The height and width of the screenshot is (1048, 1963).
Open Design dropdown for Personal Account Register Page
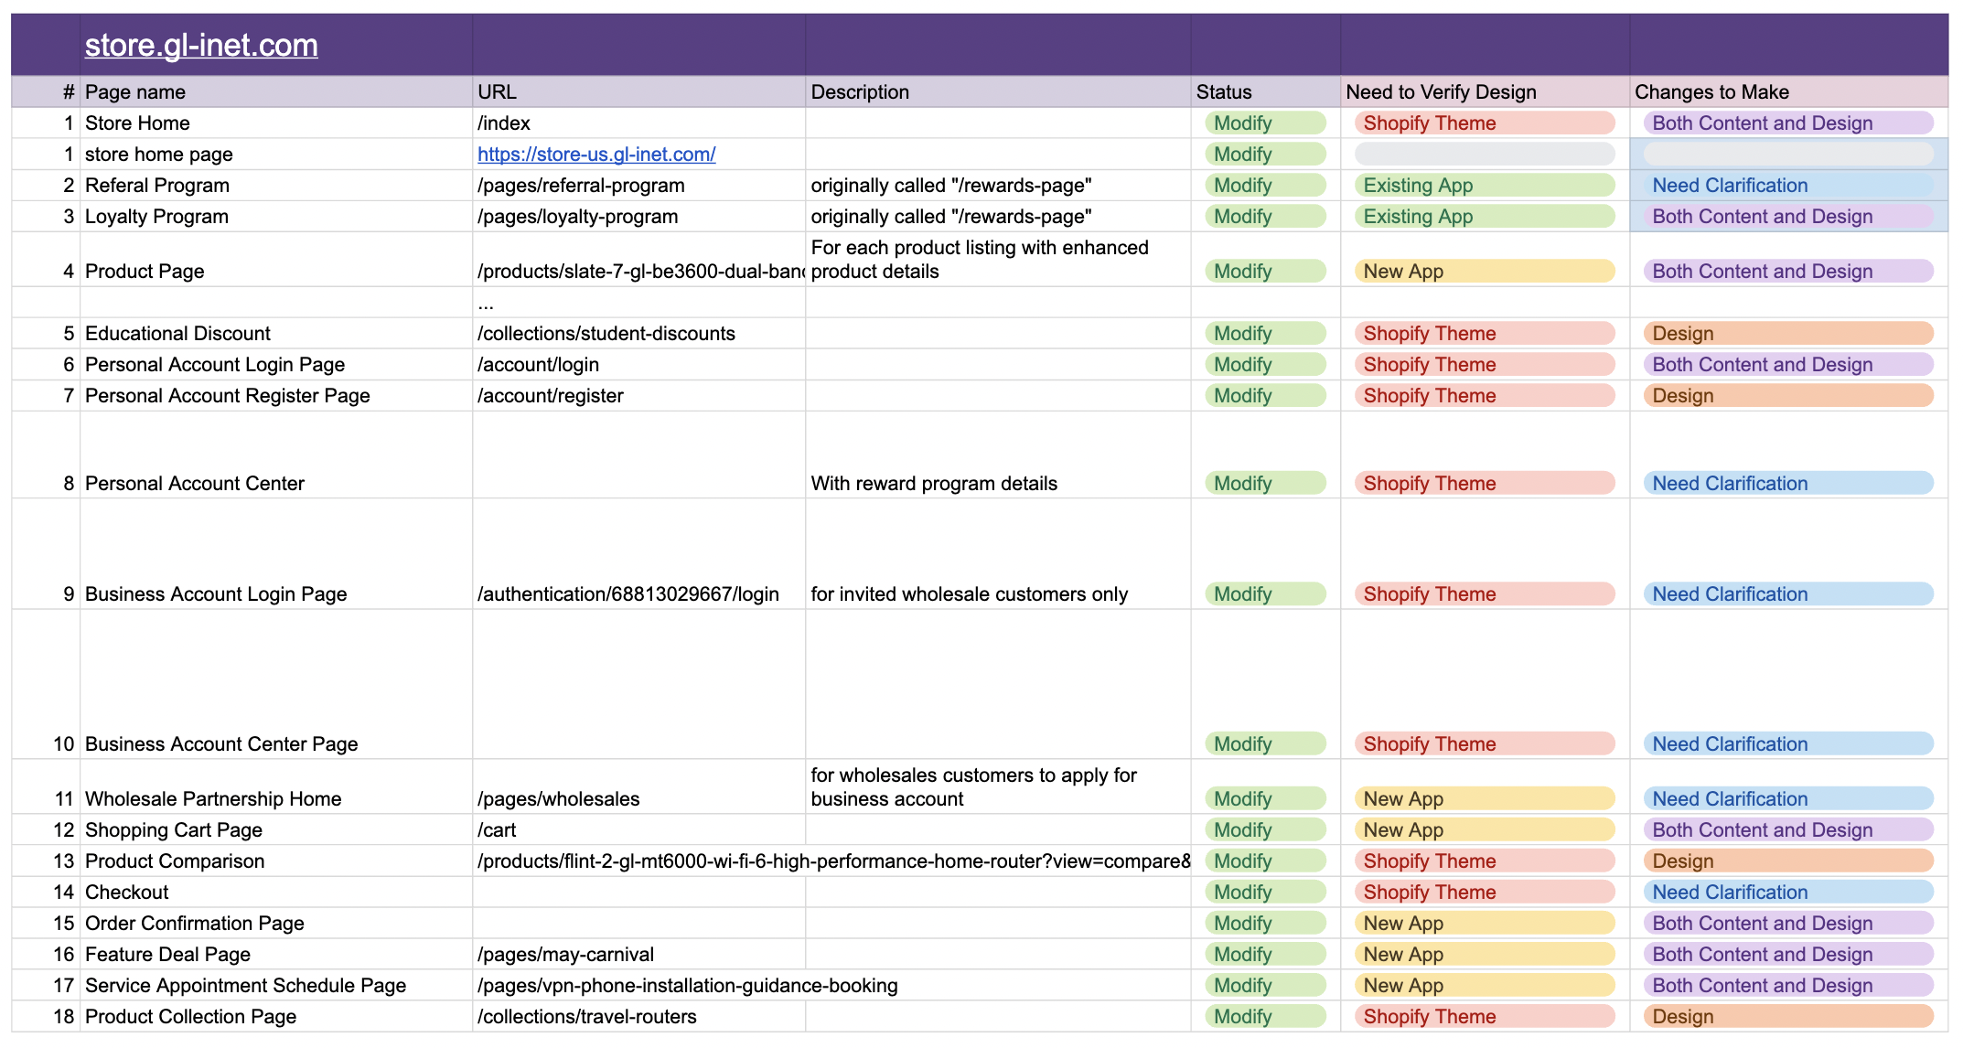pyautogui.click(x=1788, y=396)
